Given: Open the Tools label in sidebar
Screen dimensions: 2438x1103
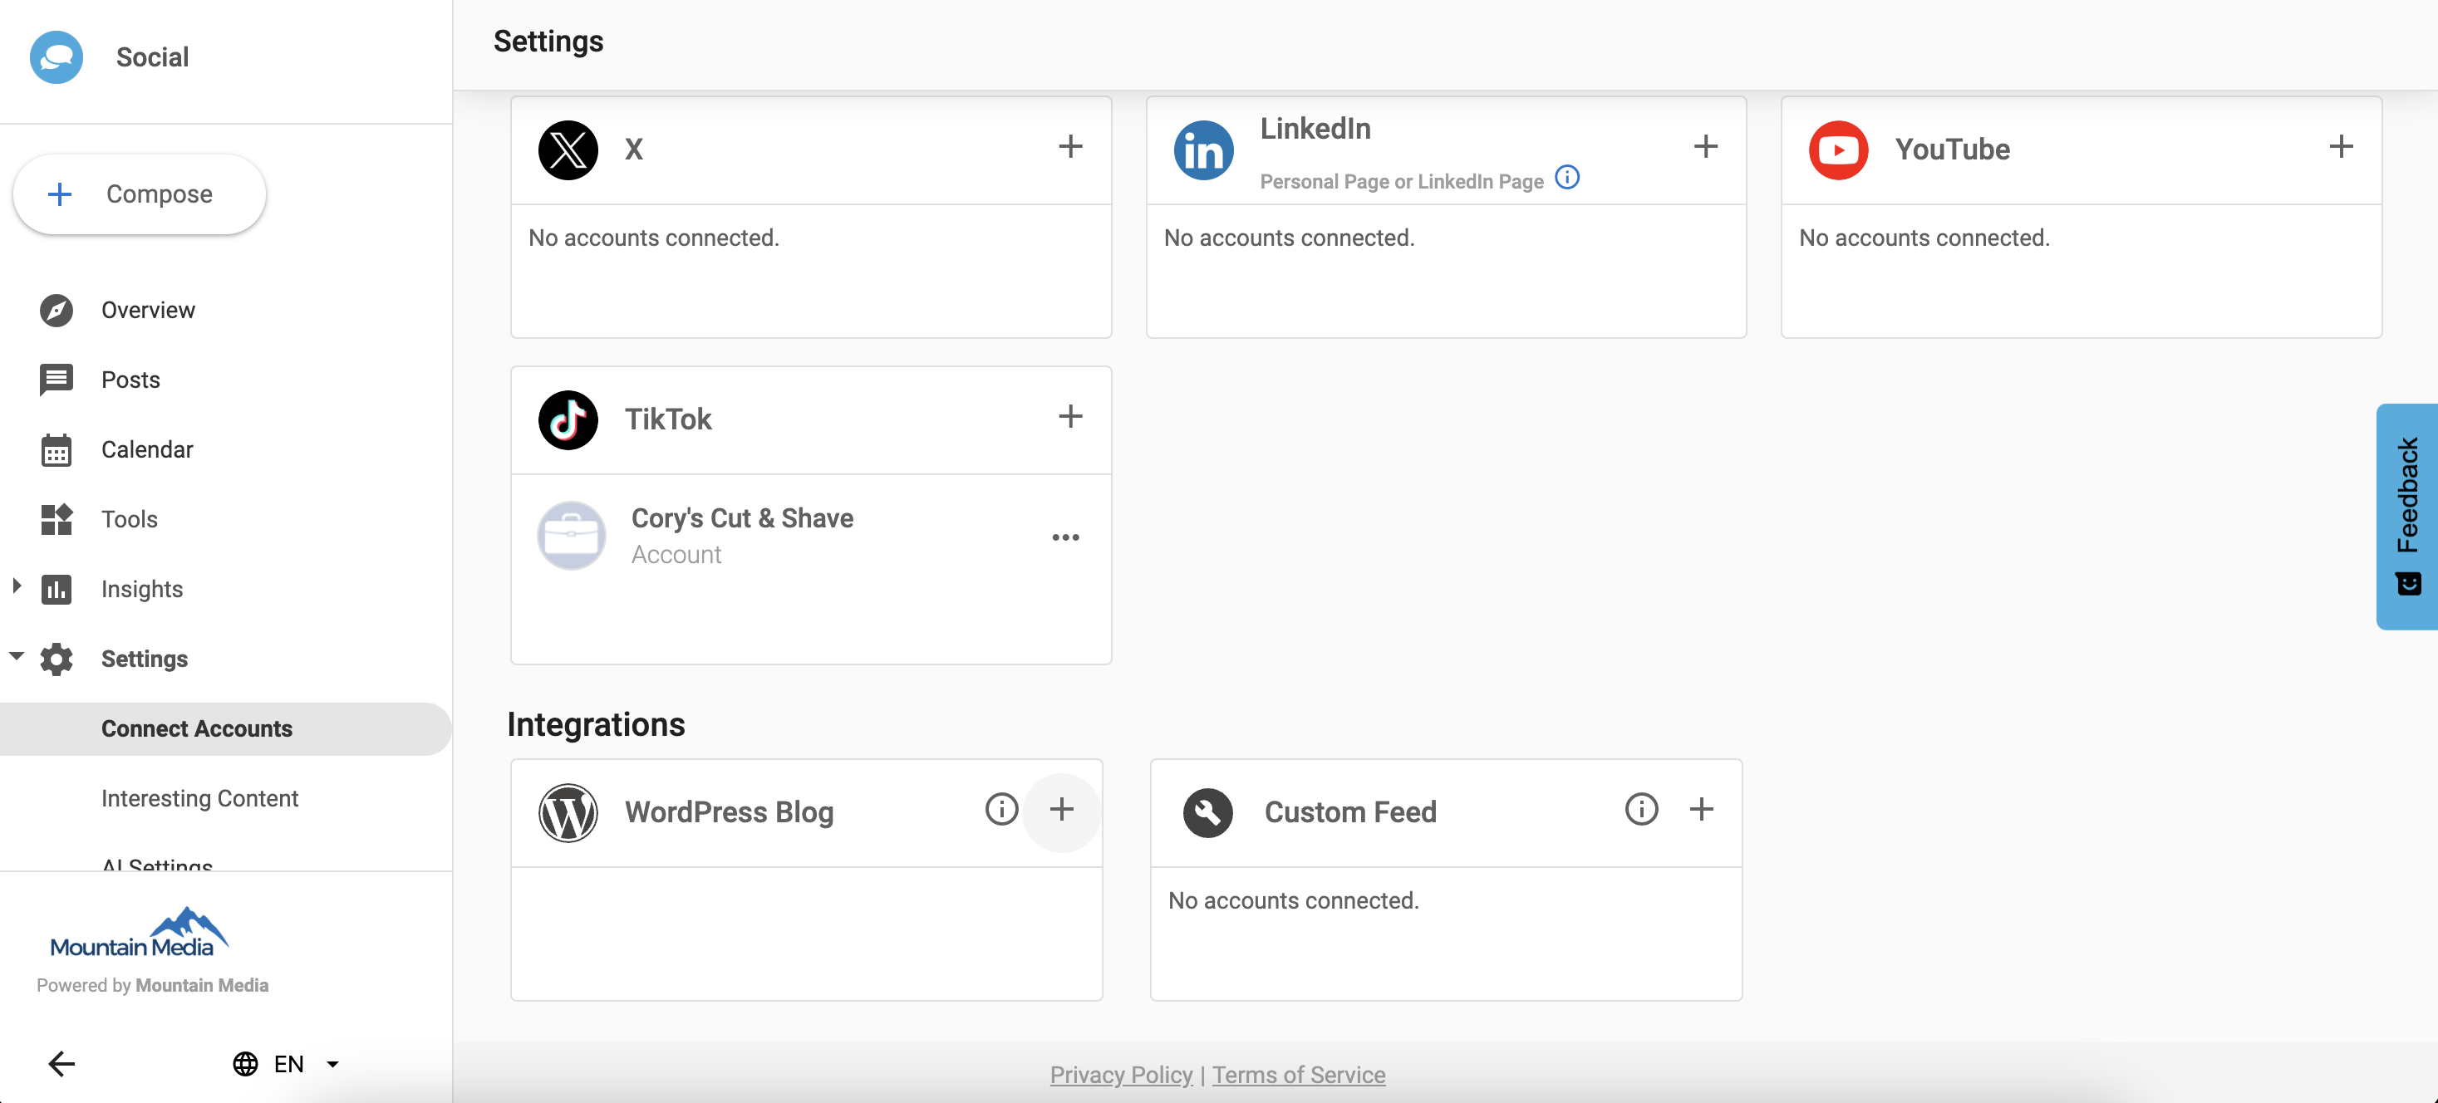Looking at the screenshot, I should tap(130, 519).
